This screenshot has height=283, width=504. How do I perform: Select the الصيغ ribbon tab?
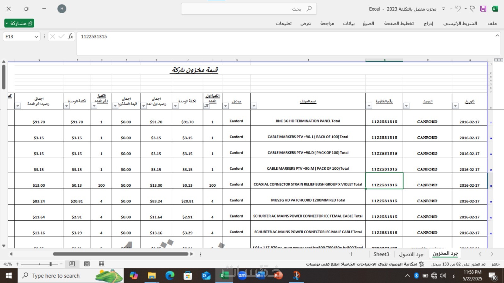pos(369,23)
